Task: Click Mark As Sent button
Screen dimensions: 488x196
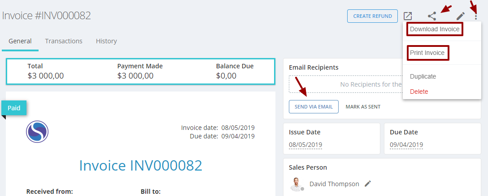Action: [x=363, y=107]
